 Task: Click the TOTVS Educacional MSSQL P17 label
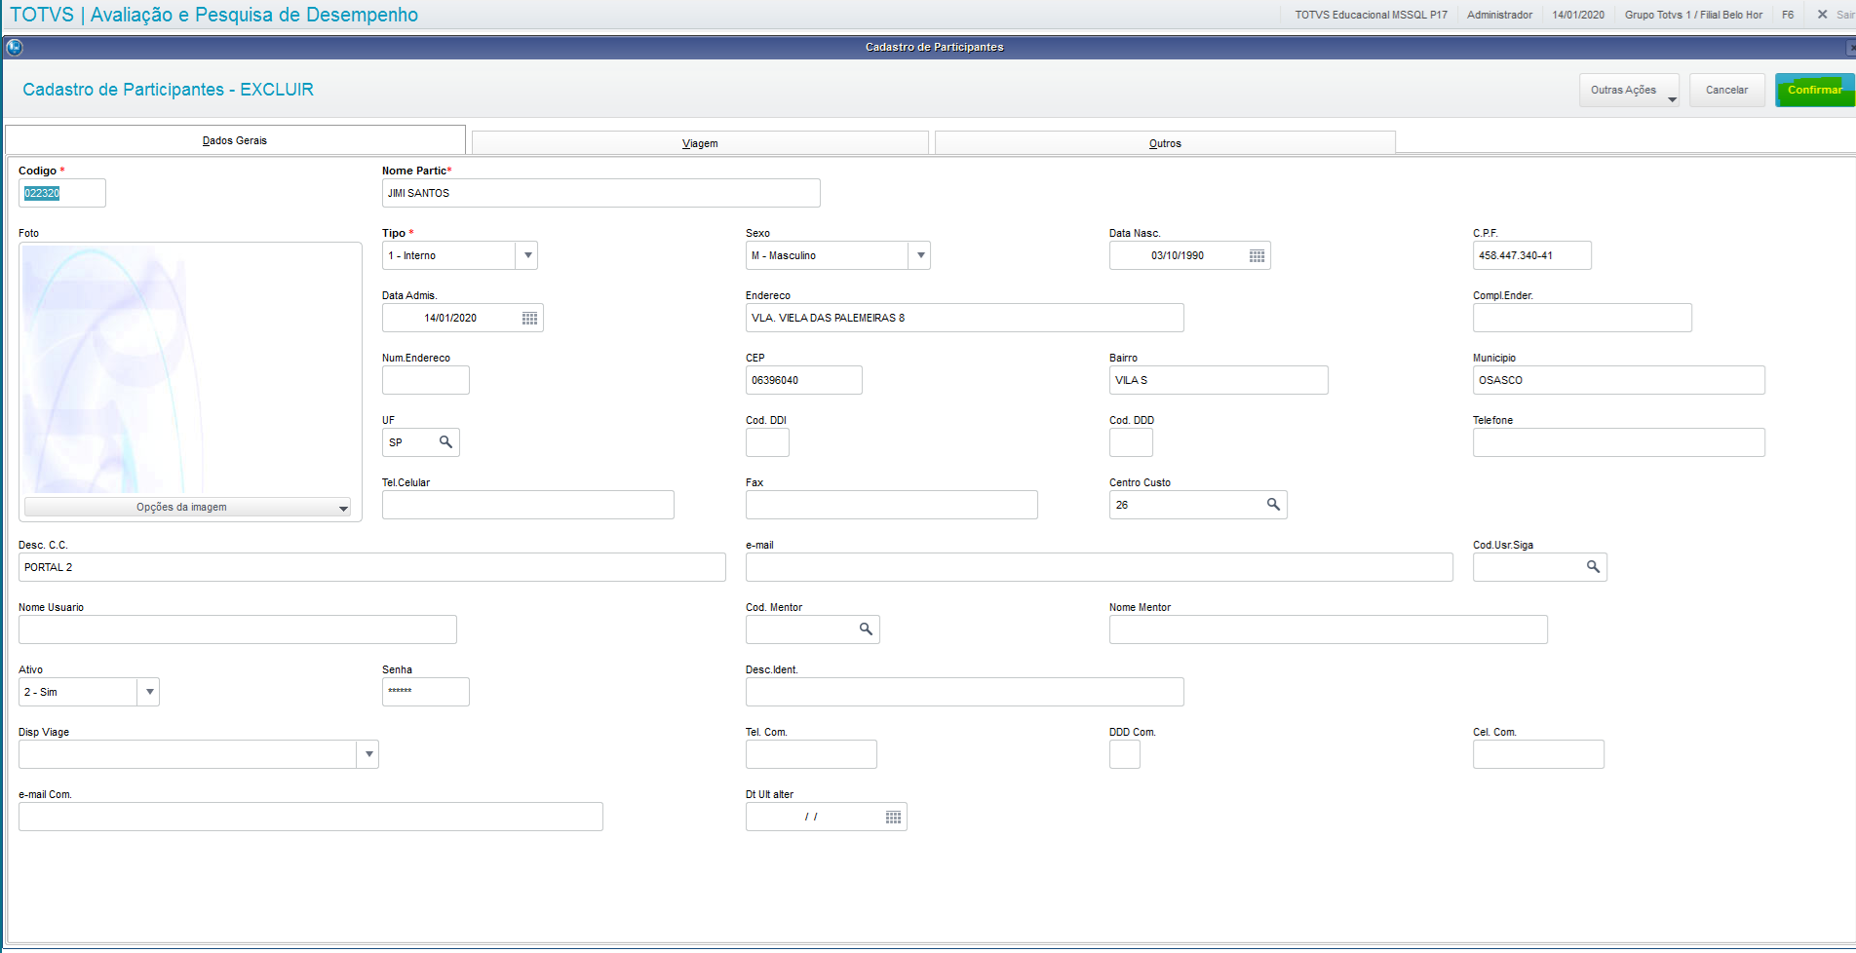pyautogui.click(x=1371, y=15)
